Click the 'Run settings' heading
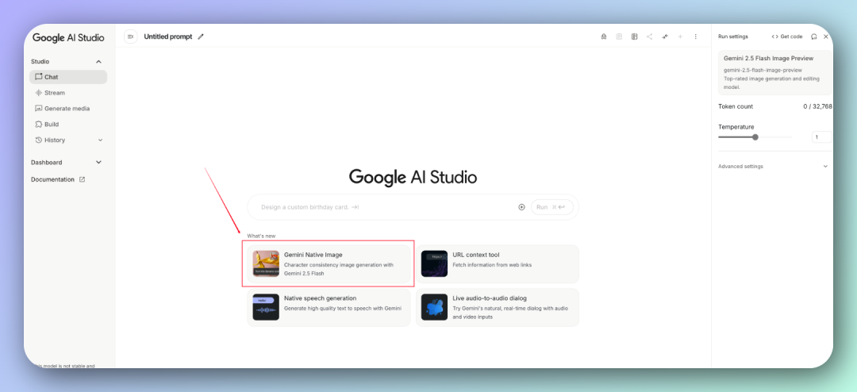Viewport: 857px width, 392px height. click(x=733, y=37)
